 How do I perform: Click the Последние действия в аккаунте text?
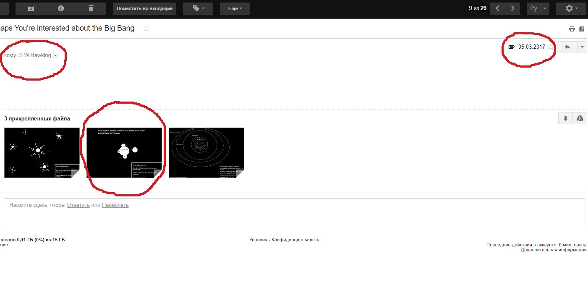(x=536, y=245)
